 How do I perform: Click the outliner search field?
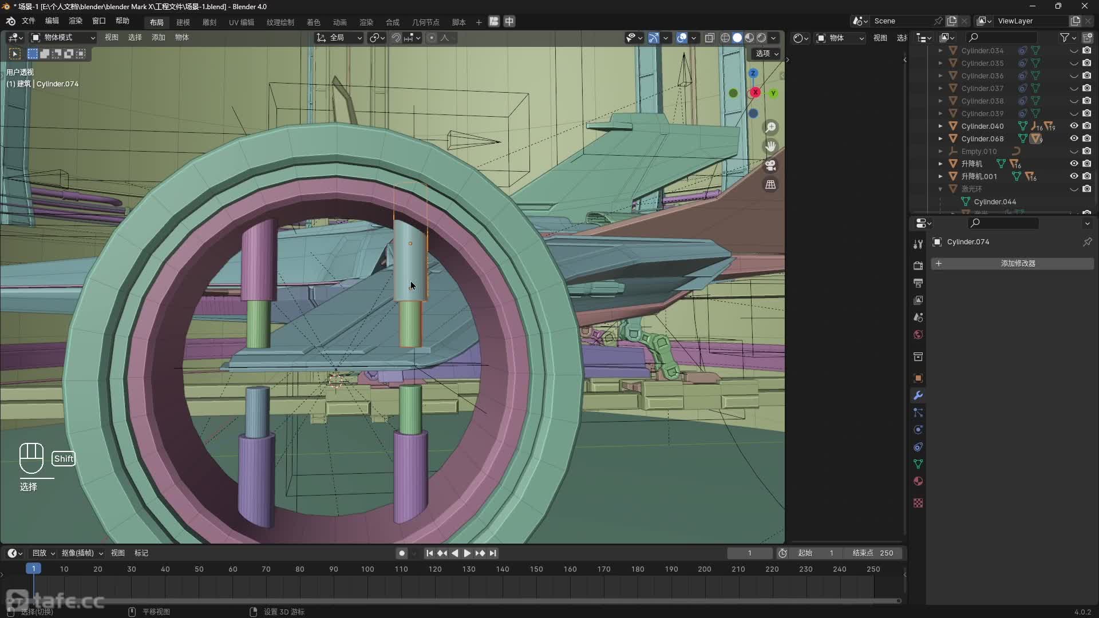click(x=1002, y=38)
